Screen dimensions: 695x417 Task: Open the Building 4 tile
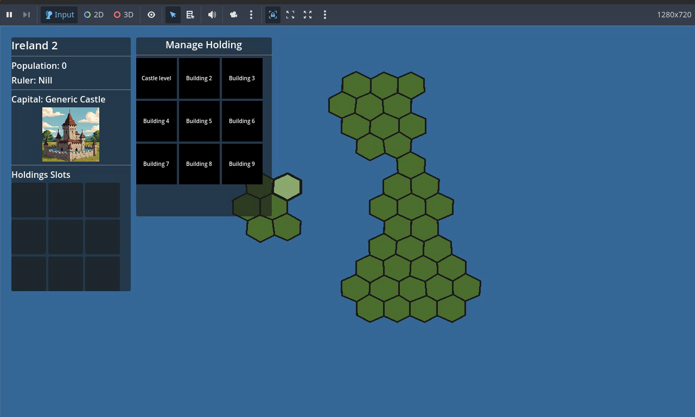[x=156, y=121]
